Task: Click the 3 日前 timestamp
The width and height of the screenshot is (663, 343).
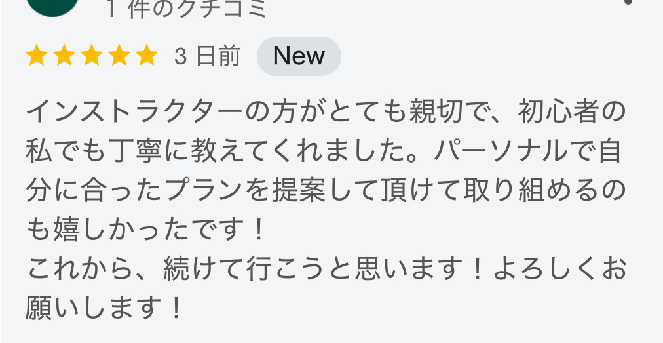Action: [x=207, y=56]
